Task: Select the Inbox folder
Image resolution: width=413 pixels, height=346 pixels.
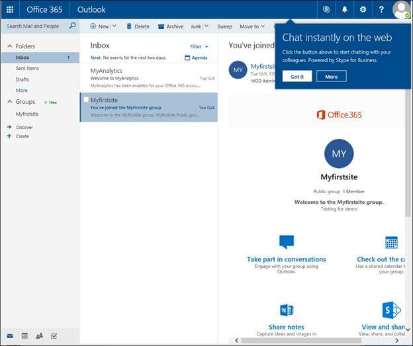Action: click(x=40, y=58)
